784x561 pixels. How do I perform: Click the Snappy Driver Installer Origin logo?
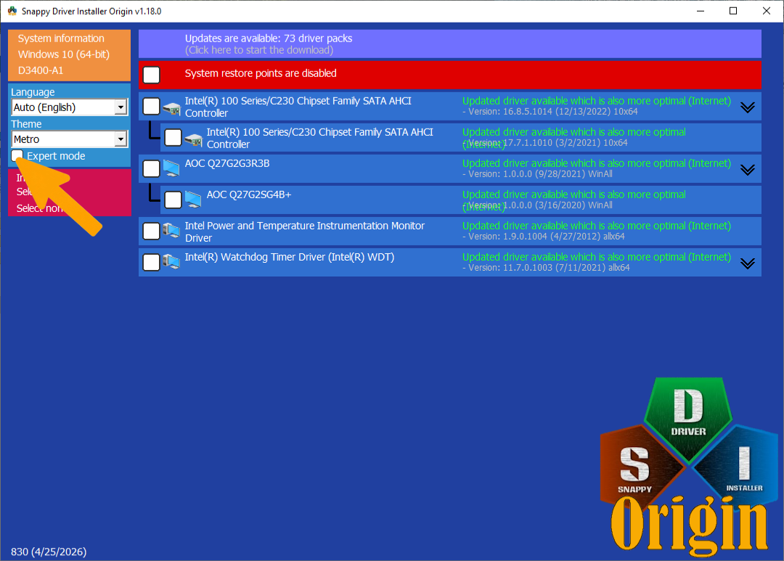pos(689,466)
